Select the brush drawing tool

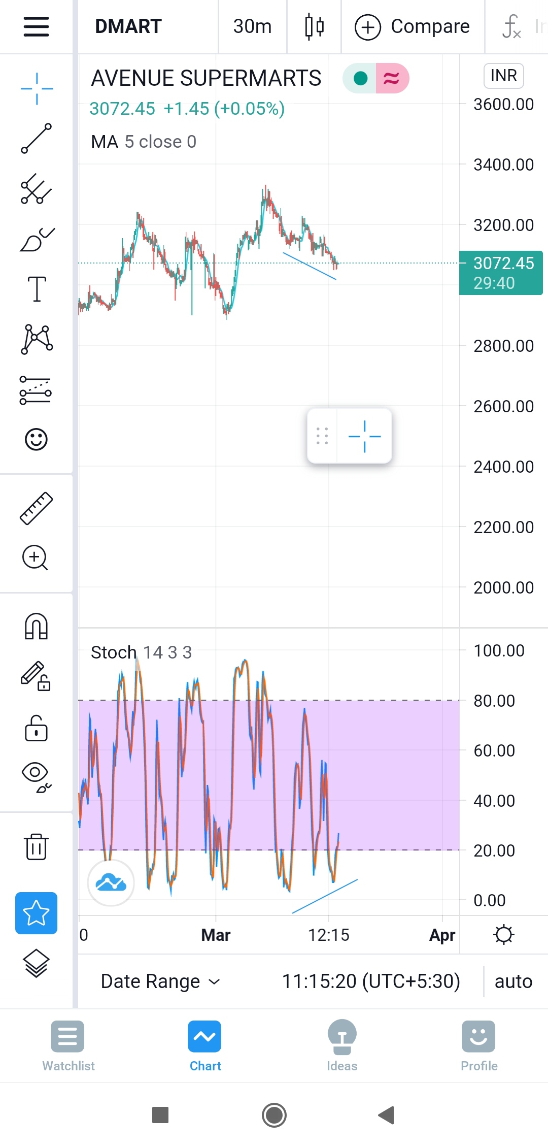(37, 239)
